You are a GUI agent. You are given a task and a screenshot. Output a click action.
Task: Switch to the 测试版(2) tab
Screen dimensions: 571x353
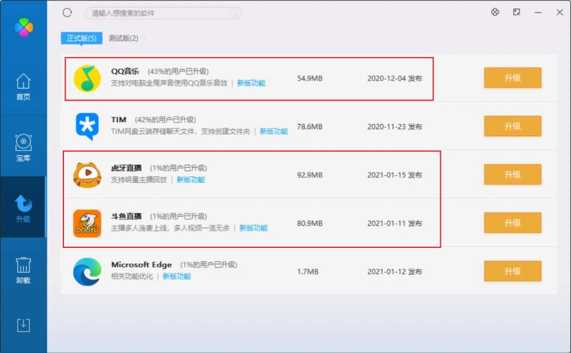tap(123, 38)
